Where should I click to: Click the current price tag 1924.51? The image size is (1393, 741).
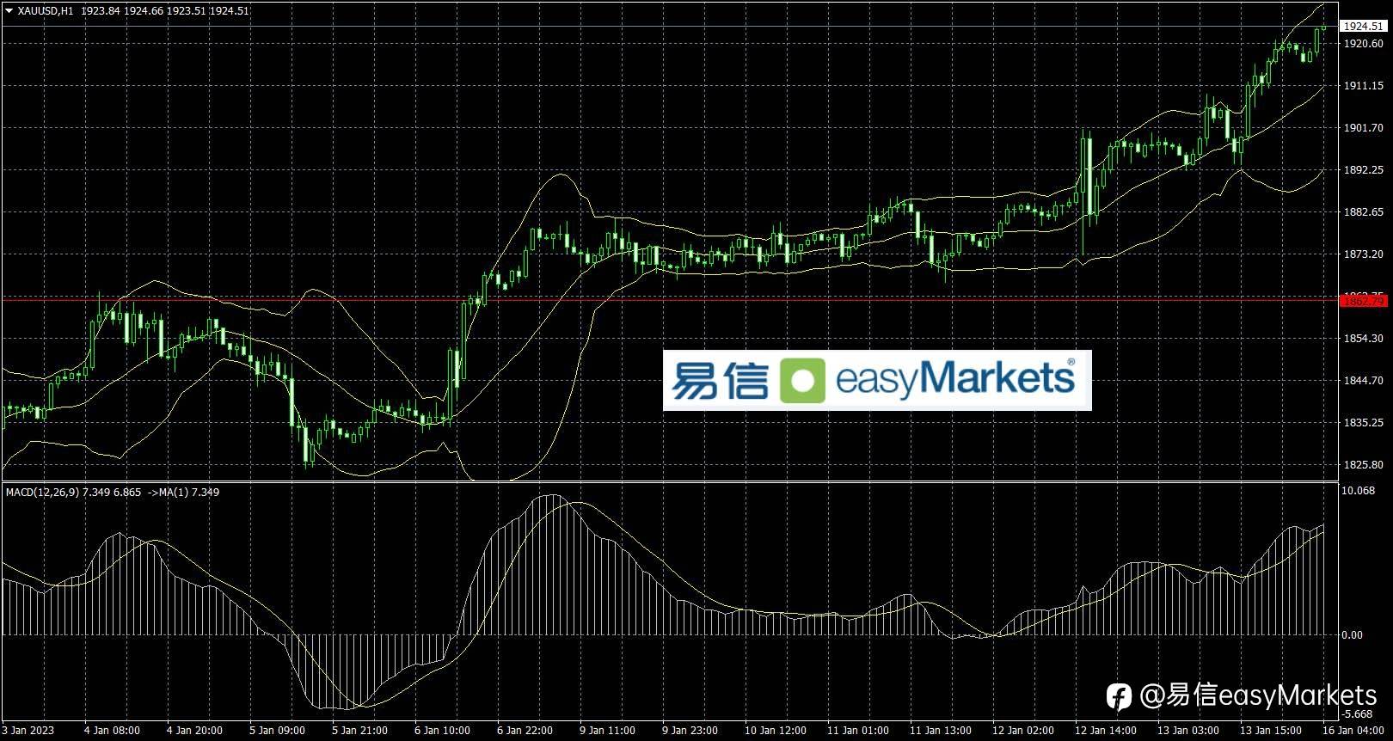[x=1364, y=27]
